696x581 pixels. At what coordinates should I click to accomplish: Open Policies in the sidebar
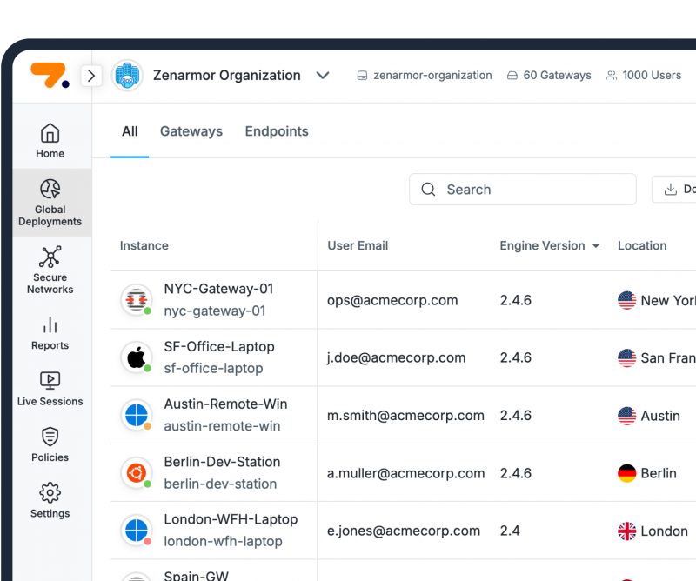pos(50,444)
